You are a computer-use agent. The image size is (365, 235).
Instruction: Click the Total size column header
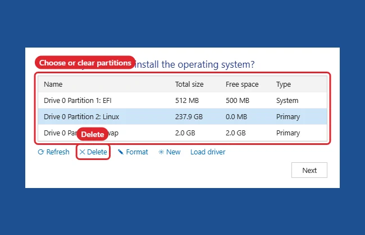pyautogui.click(x=189, y=84)
